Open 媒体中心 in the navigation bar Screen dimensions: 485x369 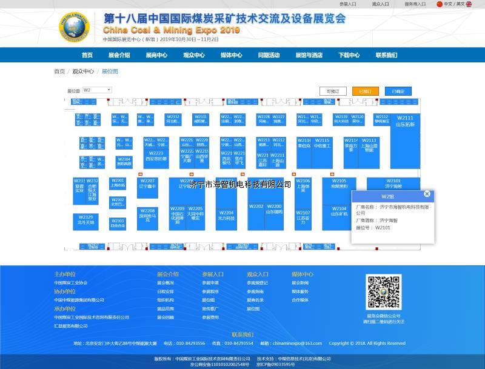[231, 55]
